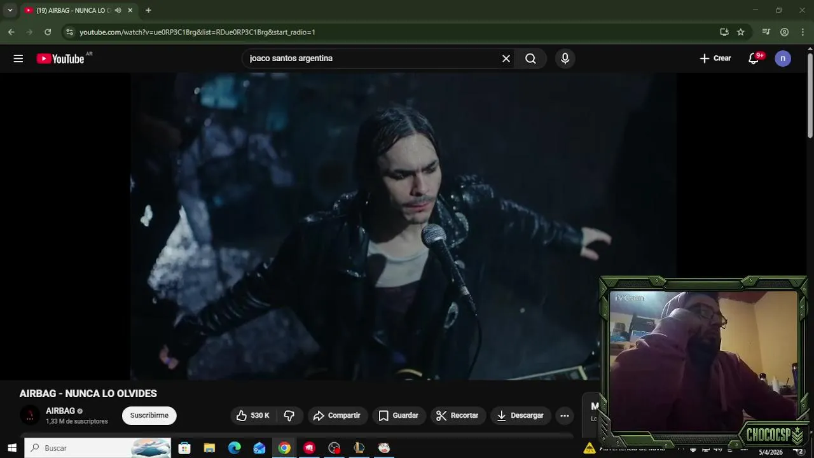
Task: Open Chrome media controls icon
Action: coord(766,32)
